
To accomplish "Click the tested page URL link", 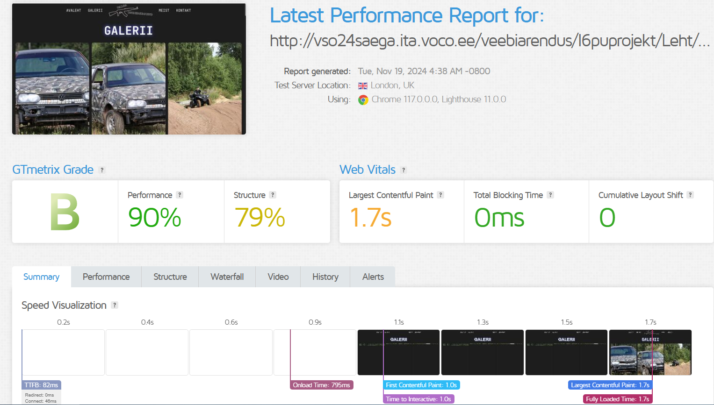I will [x=490, y=41].
